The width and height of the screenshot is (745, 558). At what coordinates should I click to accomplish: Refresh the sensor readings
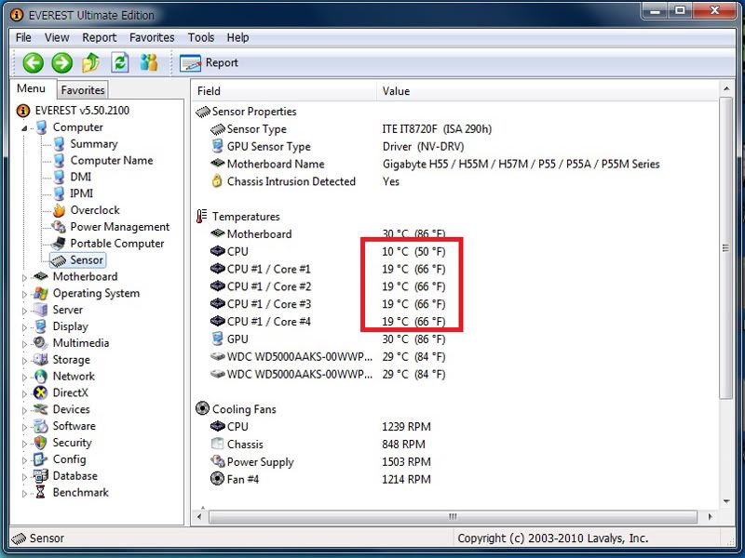point(120,62)
